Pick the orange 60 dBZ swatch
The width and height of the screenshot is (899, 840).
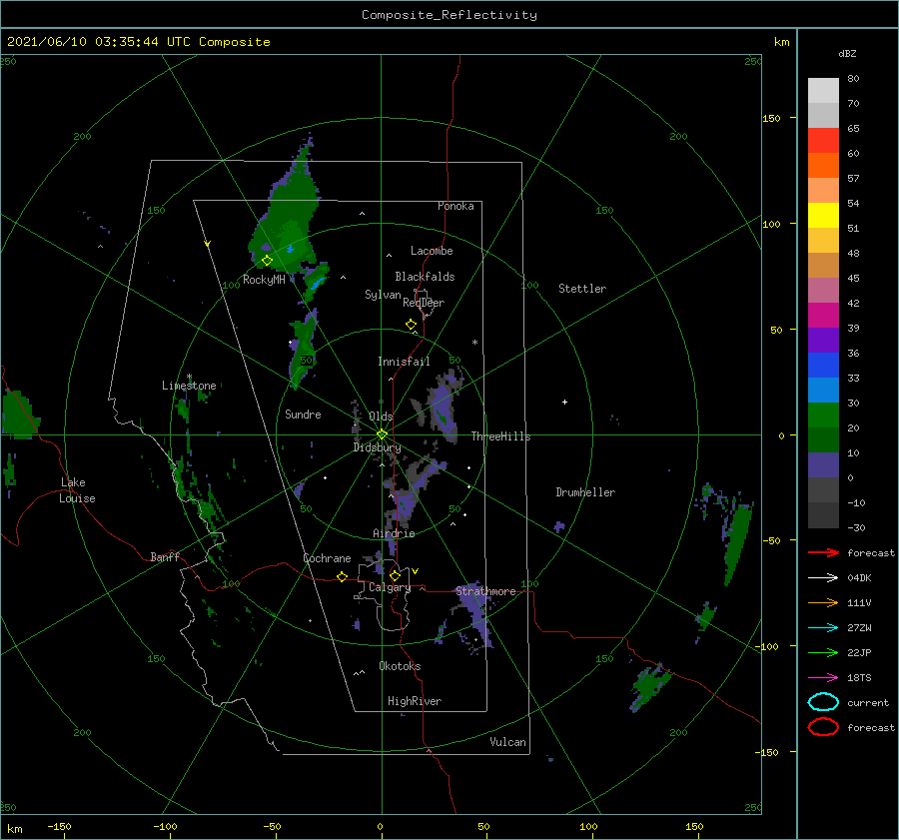(x=823, y=165)
